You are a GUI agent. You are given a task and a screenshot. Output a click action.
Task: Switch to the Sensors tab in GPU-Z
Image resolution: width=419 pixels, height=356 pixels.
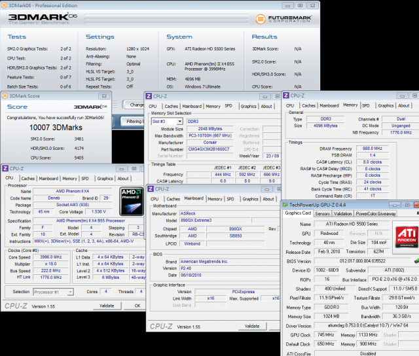323,213
